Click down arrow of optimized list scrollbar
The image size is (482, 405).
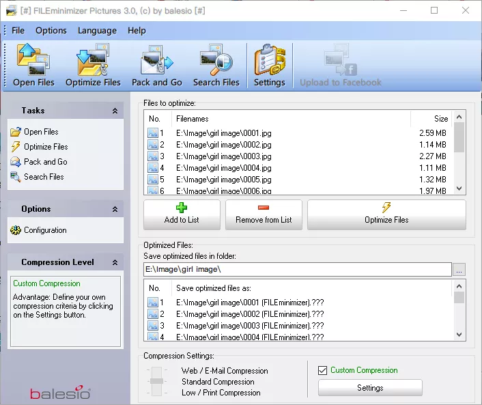click(459, 334)
